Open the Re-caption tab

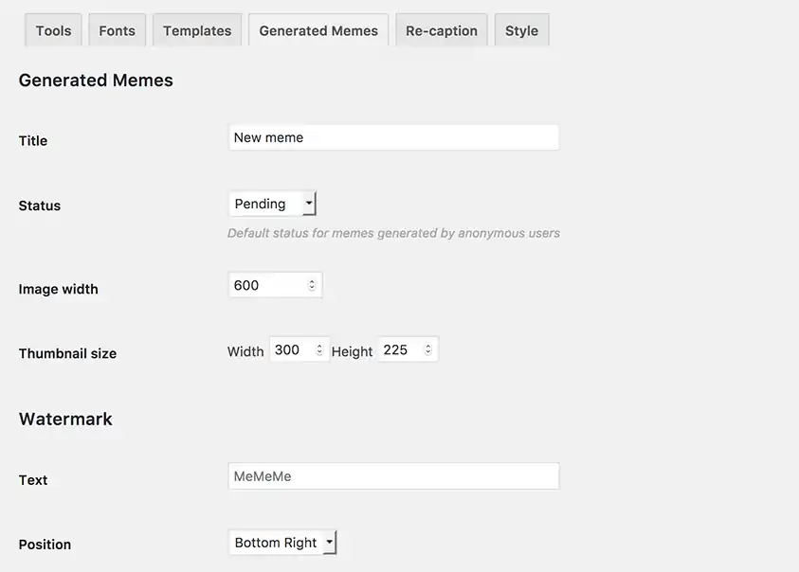(x=441, y=29)
